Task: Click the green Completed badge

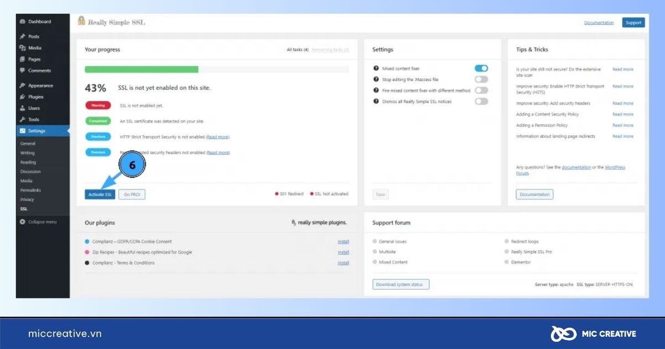Action: tap(98, 121)
